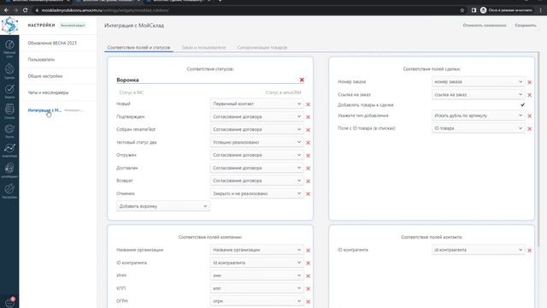Viewport: 547px width, 308px height.
Task: Open the Поле с ID товара dropdown
Action: (x=479, y=128)
